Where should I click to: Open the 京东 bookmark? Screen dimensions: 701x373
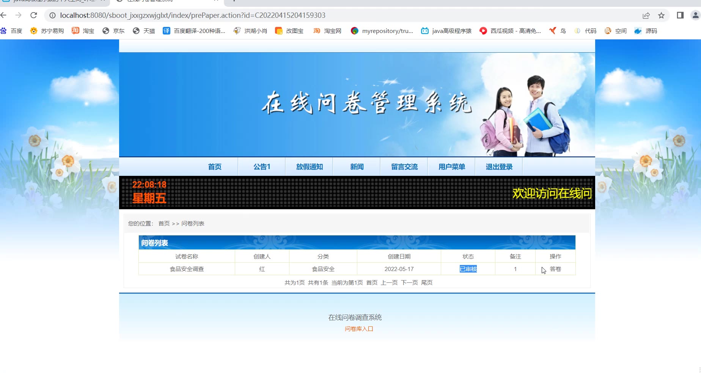tap(113, 31)
